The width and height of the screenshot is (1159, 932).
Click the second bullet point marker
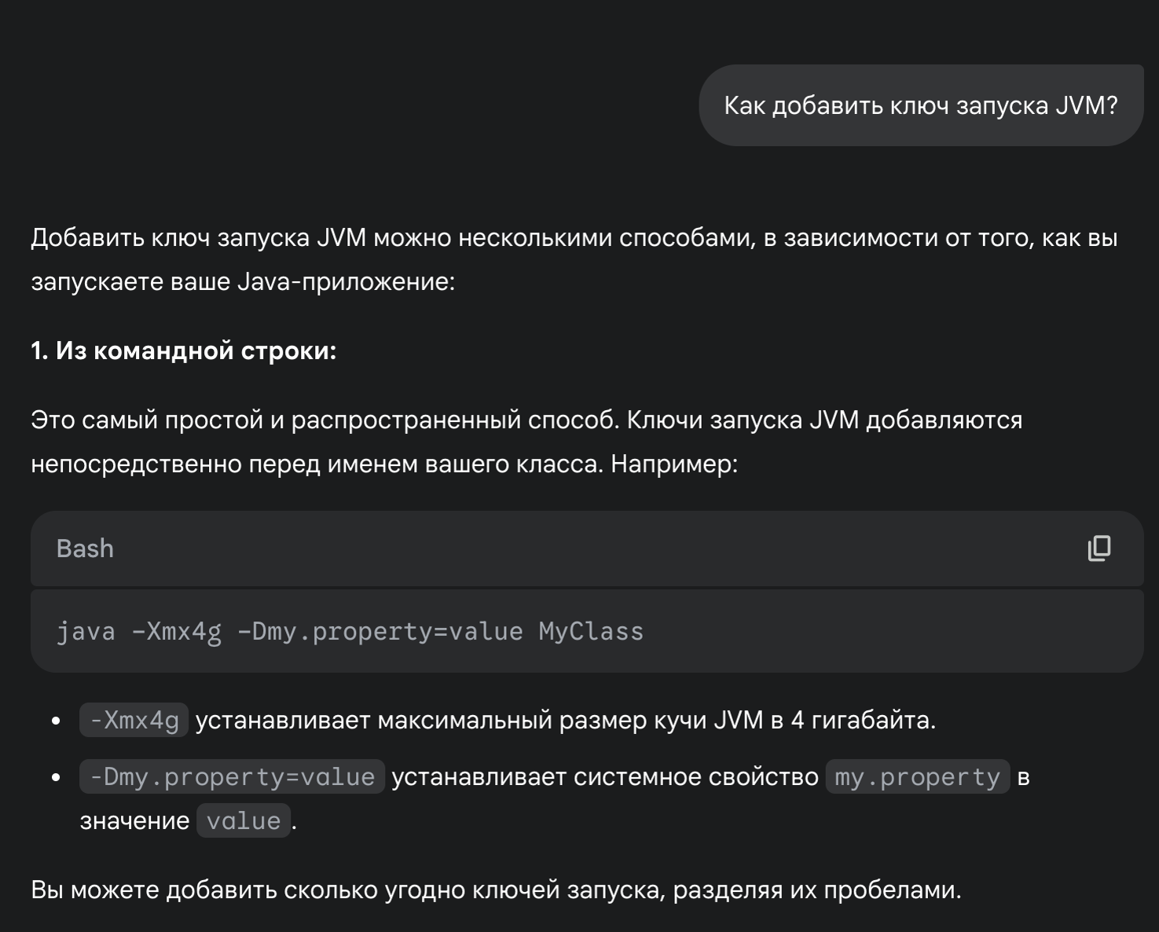click(56, 776)
